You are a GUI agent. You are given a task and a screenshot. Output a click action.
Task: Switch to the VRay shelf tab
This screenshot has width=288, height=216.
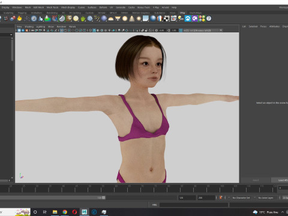[x=182, y=13]
